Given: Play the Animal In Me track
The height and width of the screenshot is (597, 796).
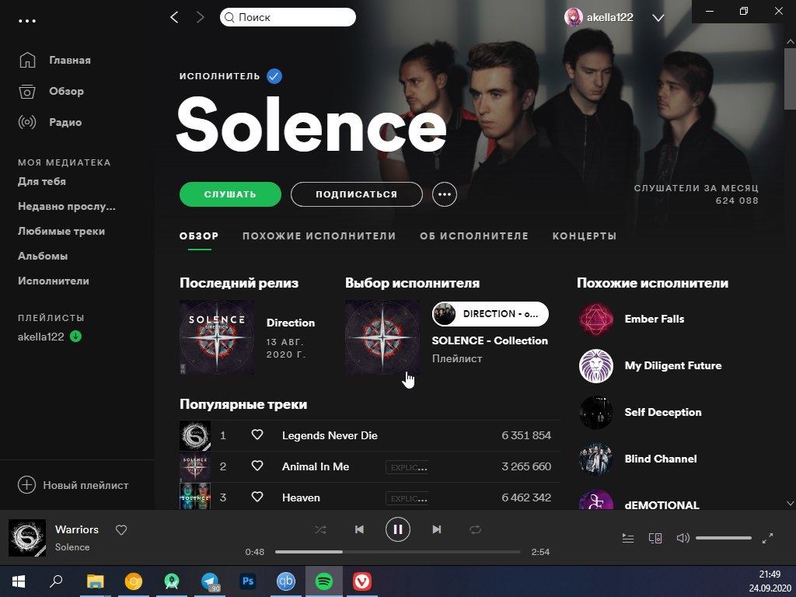Looking at the screenshot, I should click(316, 466).
